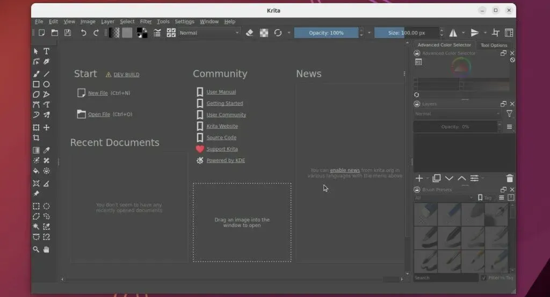550x297 pixels.
Task: Select the Pan hand tool
Action: coord(46,249)
